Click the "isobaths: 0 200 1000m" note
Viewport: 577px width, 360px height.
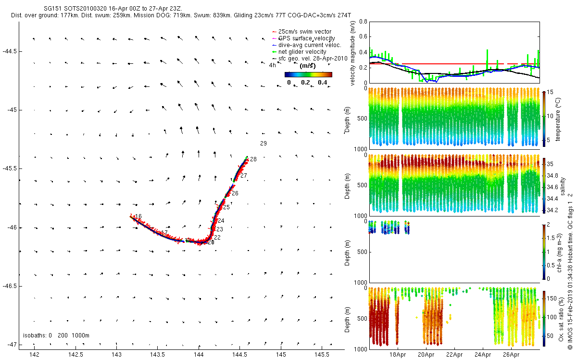click(x=56, y=335)
